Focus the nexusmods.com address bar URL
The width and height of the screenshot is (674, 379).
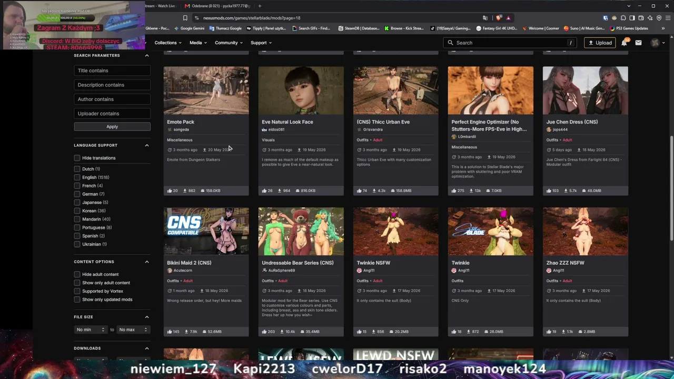pyautogui.click(x=252, y=18)
